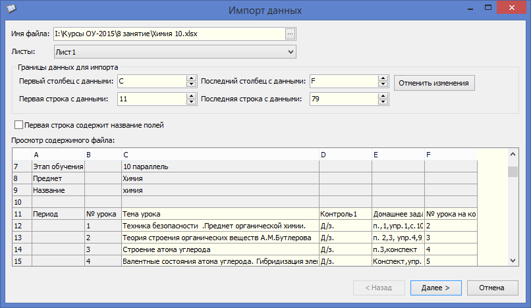Viewport: 531px width, 308px height.
Task: Click the cell 'Строение атома углерода'
Action: pyautogui.click(x=219, y=249)
